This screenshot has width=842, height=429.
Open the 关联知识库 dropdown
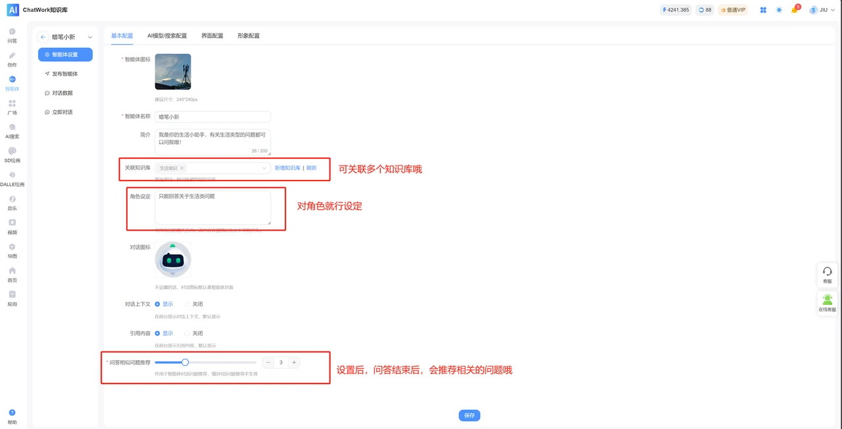pyautogui.click(x=263, y=168)
